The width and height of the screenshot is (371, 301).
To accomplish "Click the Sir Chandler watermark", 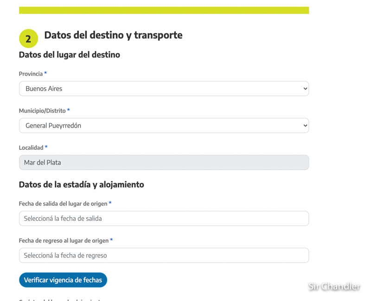I will [334, 286].
